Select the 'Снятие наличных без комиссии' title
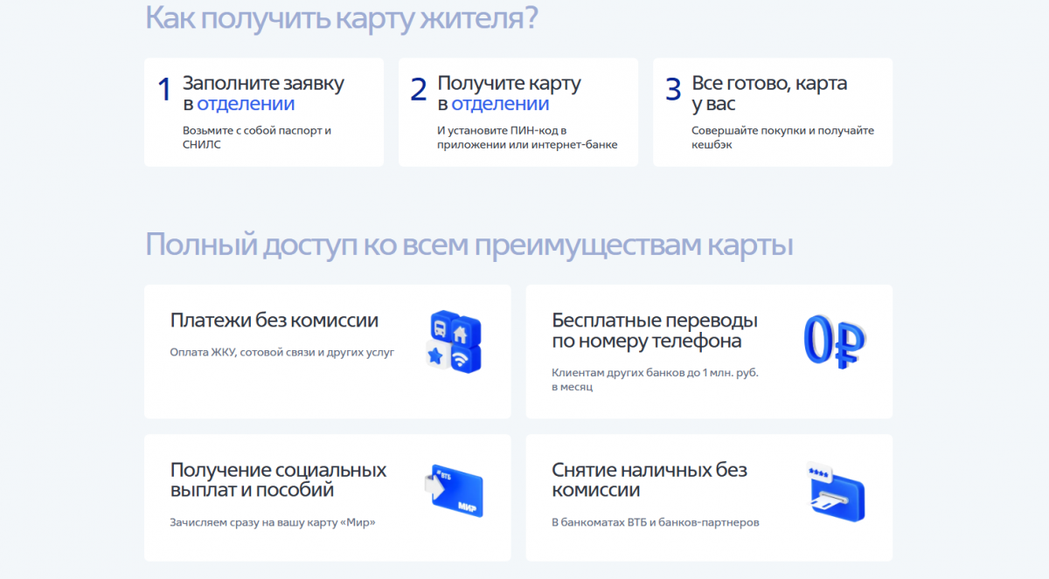This screenshot has width=1049, height=579. click(650, 480)
